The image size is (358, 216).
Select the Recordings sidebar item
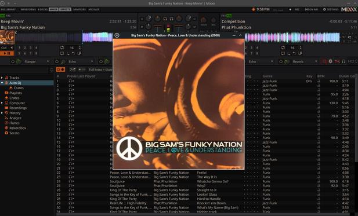pos(18,108)
